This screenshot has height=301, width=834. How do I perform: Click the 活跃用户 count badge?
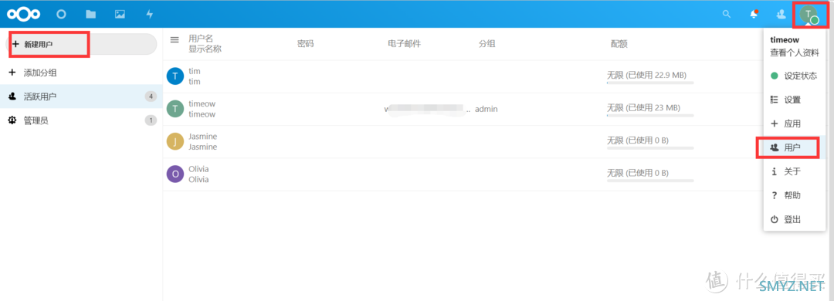click(151, 96)
